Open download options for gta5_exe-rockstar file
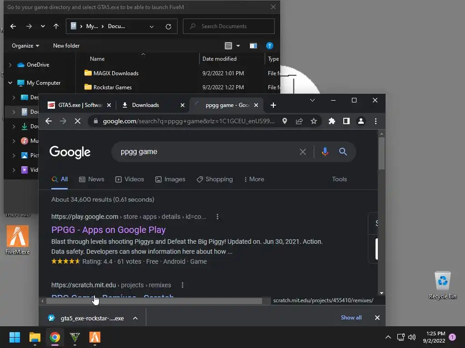The image size is (465, 348). click(x=135, y=318)
